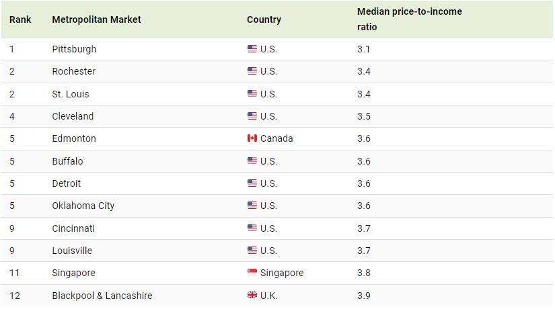This screenshot has height=309, width=555.
Task: Click the U.K. flag next to Blackpool & Lancashire
Action: point(252,295)
